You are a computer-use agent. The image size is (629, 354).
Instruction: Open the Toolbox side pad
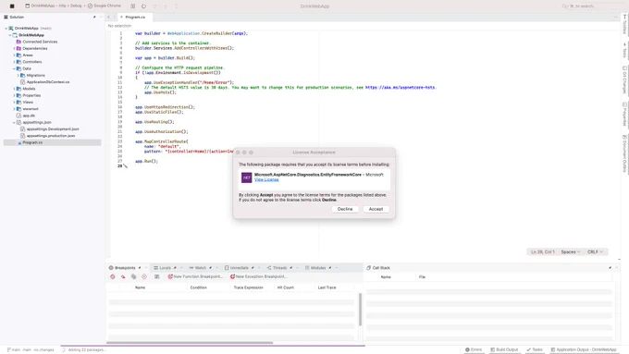[624, 24]
